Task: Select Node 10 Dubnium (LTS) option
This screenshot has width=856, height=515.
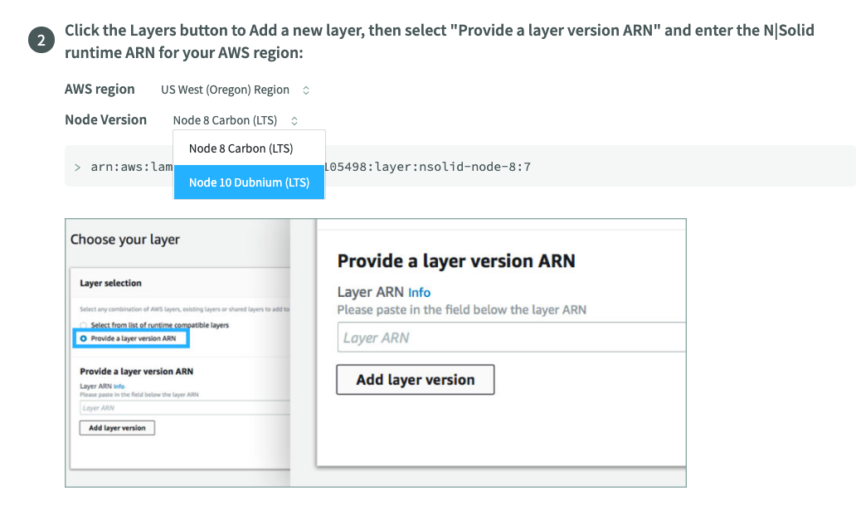Action: click(249, 182)
